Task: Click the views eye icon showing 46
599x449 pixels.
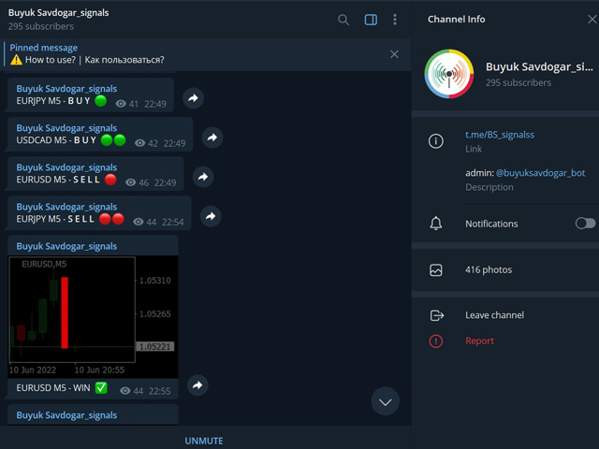Action: [x=131, y=182]
